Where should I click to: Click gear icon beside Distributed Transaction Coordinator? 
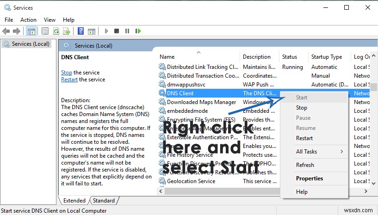coord(162,76)
